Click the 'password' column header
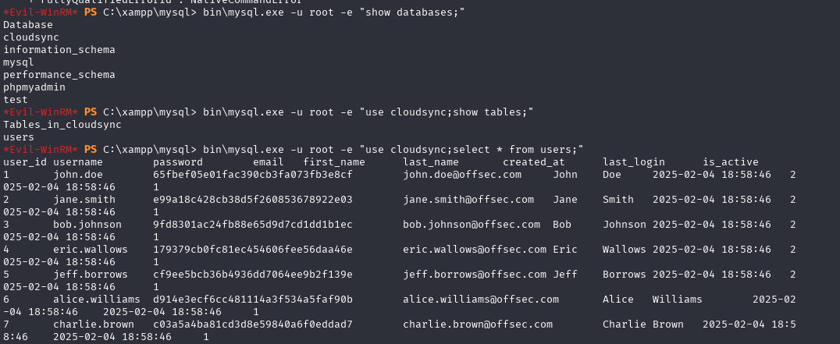Image resolution: width=840 pixels, height=344 pixels. click(x=178, y=162)
